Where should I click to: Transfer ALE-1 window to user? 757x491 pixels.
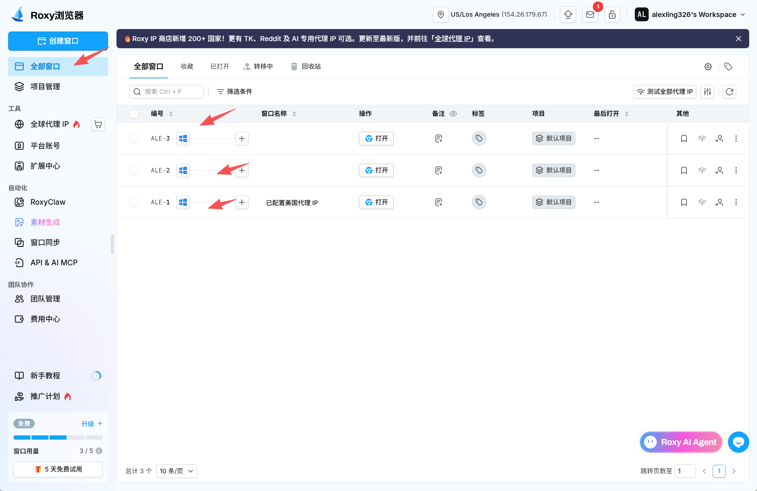tap(719, 202)
